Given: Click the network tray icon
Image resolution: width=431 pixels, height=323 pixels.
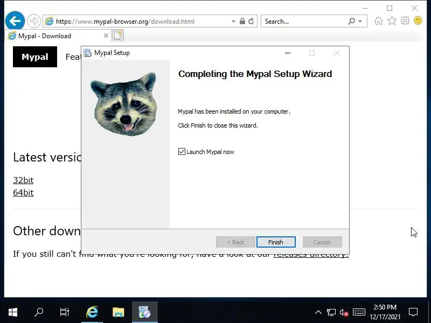Looking at the screenshot, I should [331, 312].
